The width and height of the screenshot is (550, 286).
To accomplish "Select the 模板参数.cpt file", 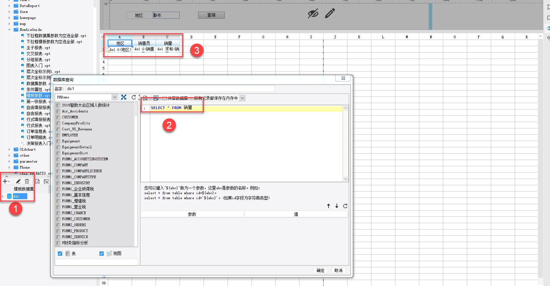I will 38,95.
